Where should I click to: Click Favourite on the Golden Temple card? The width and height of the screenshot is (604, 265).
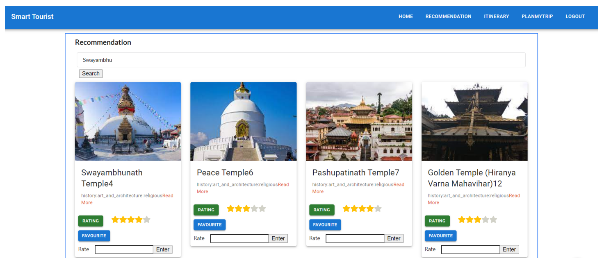440,236
